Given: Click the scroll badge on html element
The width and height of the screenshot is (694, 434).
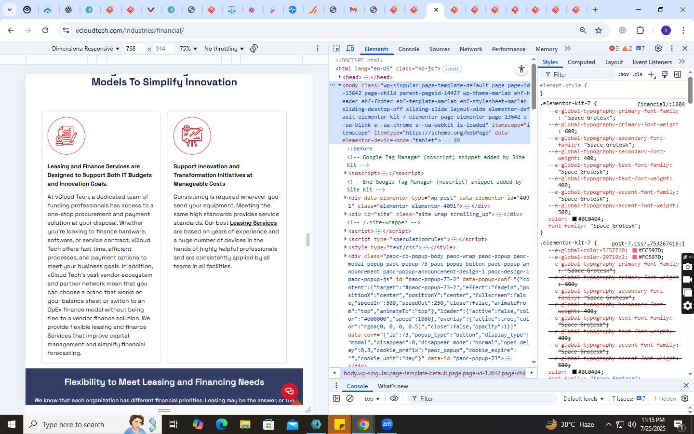Looking at the screenshot, I should pyautogui.click(x=452, y=69).
